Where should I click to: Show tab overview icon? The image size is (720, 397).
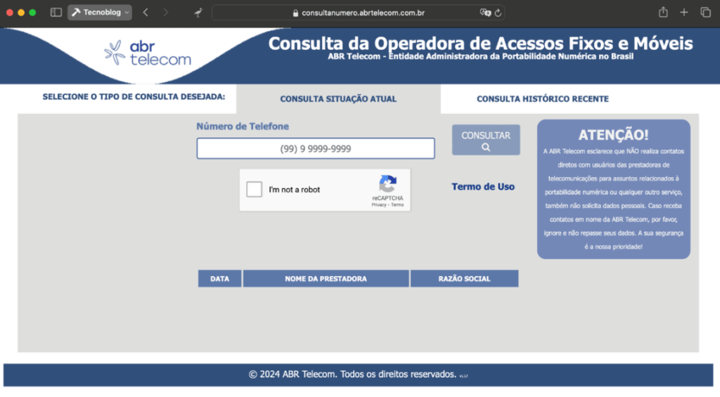[705, 13]
